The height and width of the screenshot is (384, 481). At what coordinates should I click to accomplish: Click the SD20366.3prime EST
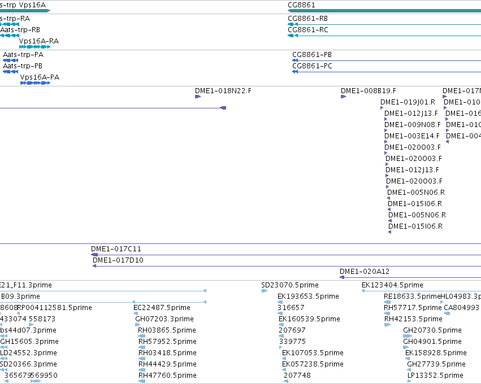click(4, 370)
